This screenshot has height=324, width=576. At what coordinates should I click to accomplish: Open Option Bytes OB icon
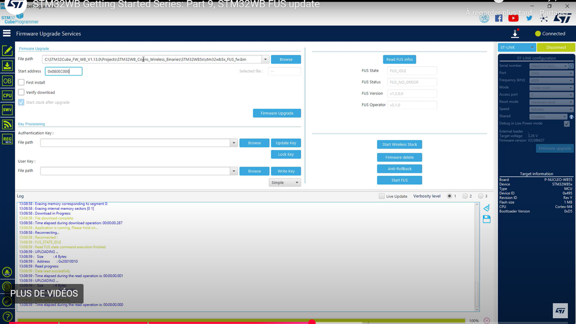[7, 81]
